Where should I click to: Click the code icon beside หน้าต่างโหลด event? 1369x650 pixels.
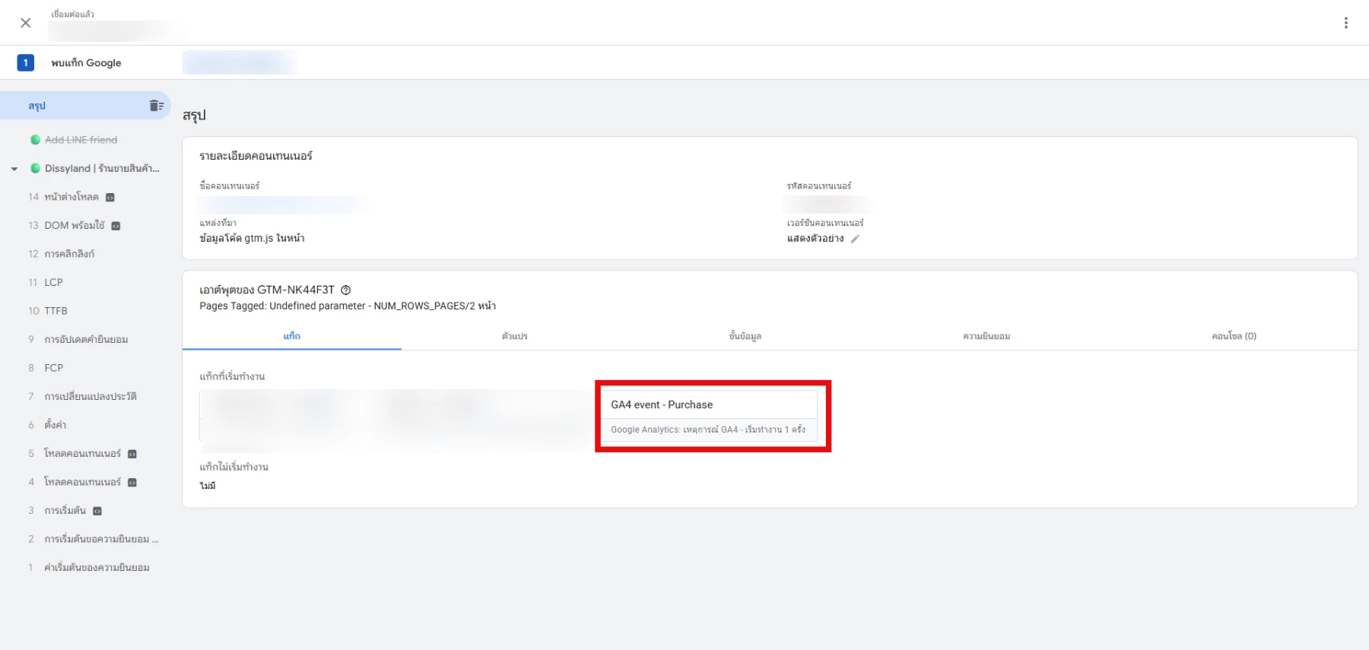[x=110, y=198]
